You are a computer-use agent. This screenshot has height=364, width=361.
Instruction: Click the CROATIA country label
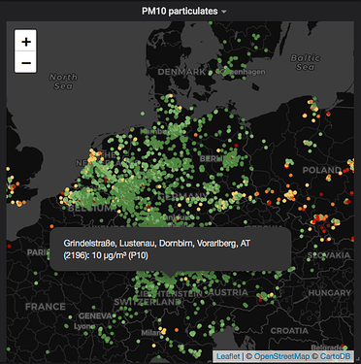289,331
